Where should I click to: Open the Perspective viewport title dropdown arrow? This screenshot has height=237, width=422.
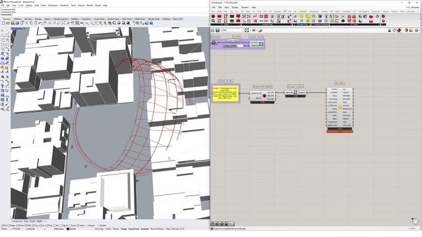(x=24, y=28)
